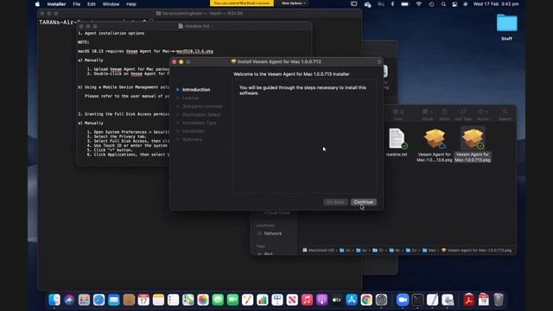Open the Apple menu
This screenshot has height=311, width=553.
tap(38, 4)
